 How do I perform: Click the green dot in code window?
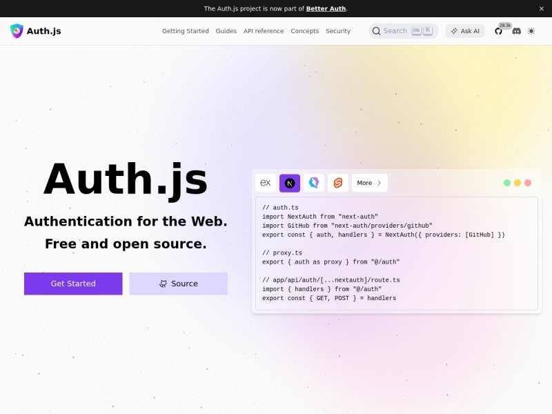point(507,183)
